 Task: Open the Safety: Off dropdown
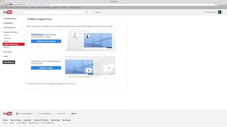pyautogui.click(x=62, y=114)
